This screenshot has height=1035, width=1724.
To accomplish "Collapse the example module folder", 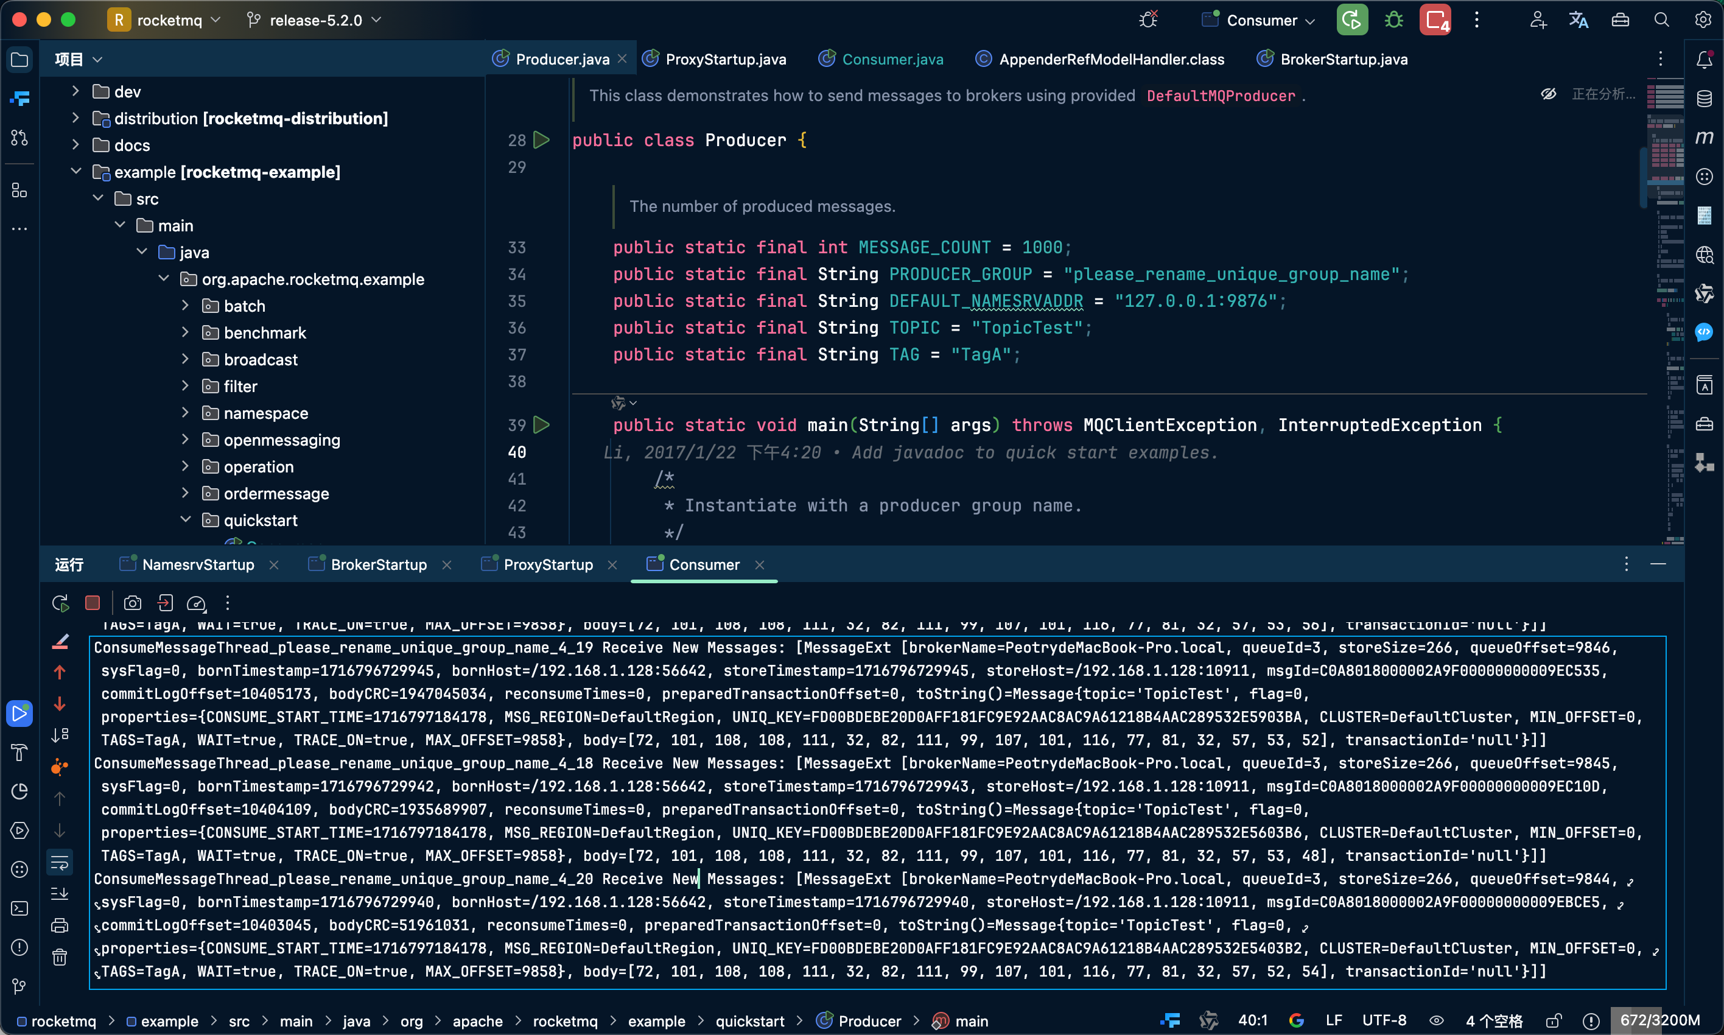I will click(x=76, y=172).
